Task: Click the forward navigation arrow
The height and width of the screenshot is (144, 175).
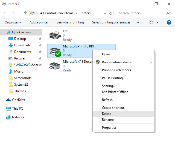Action: click(x=13, y=13)
